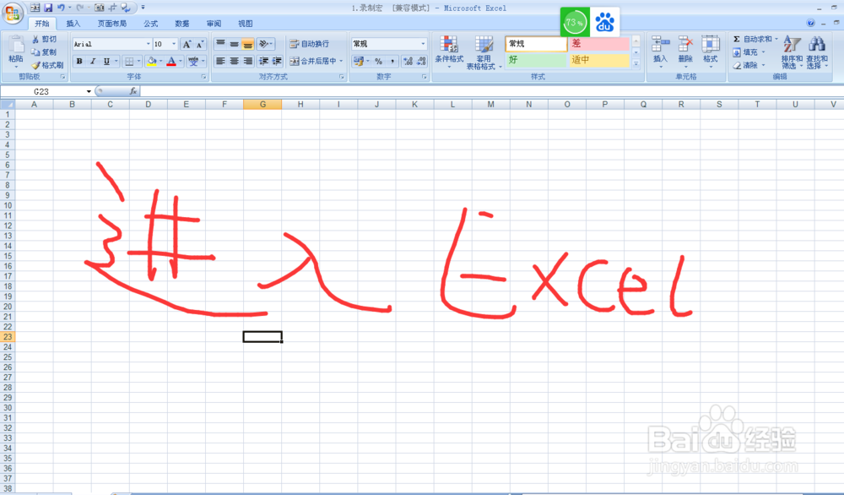Switch to the 页面布局 (Page Layout) tab
The image size is (844, 495).
click(x=112, y=23)
